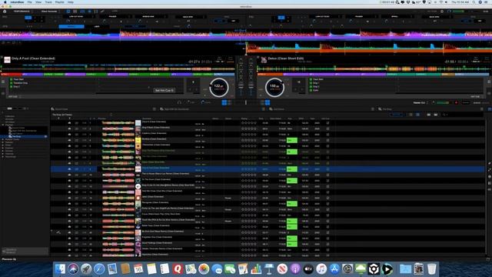Image resolution: width=492 pixels, height=277 pixels.
Task: Click beat jump value 8 on left deck
Action: click(x=193, y=82)
